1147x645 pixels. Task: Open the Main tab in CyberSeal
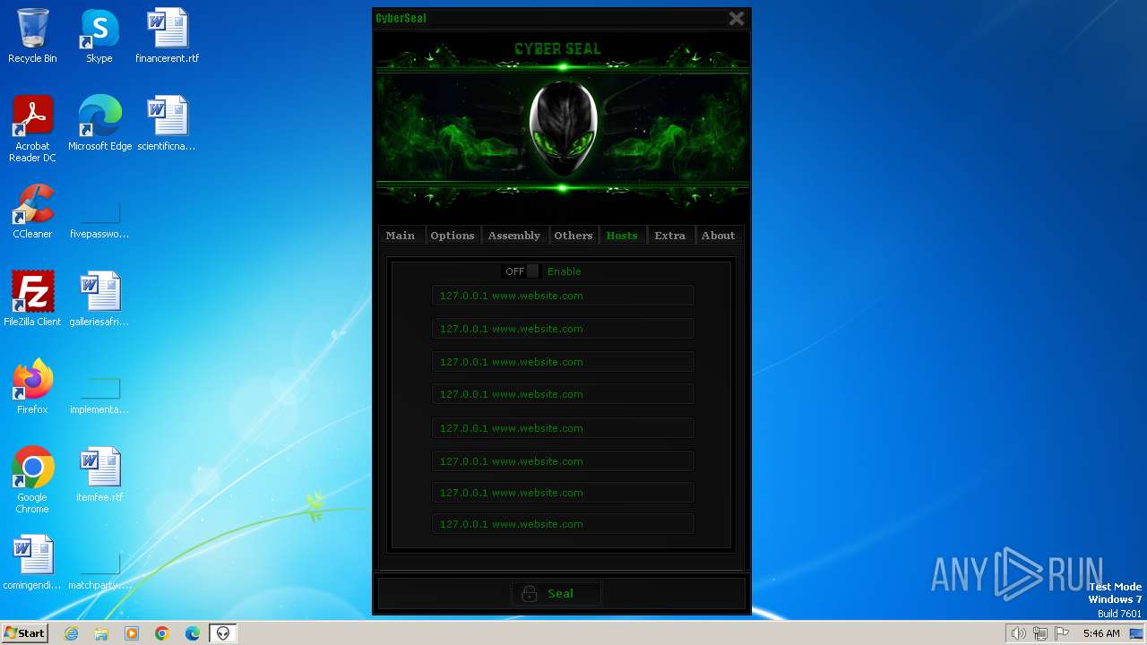tap(401, 236)
